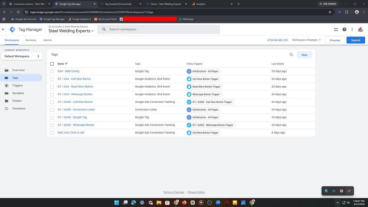Screen dimensions: 368x207
Task: Click Initialization trigger chip for GA4 - Web Config
Action: click(203, 71)
